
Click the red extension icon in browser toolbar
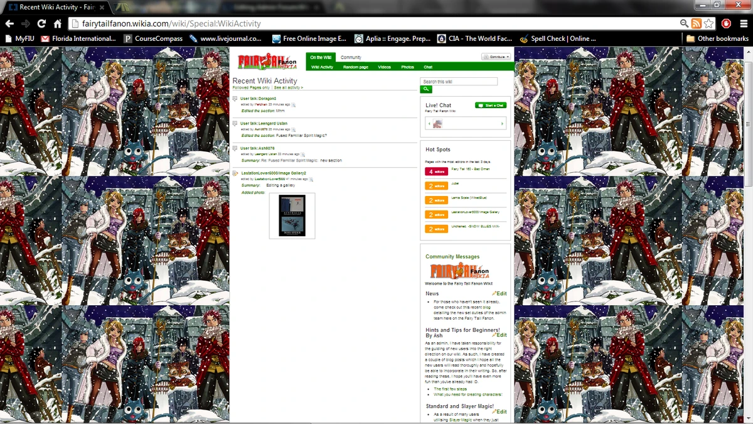(726, 23)
